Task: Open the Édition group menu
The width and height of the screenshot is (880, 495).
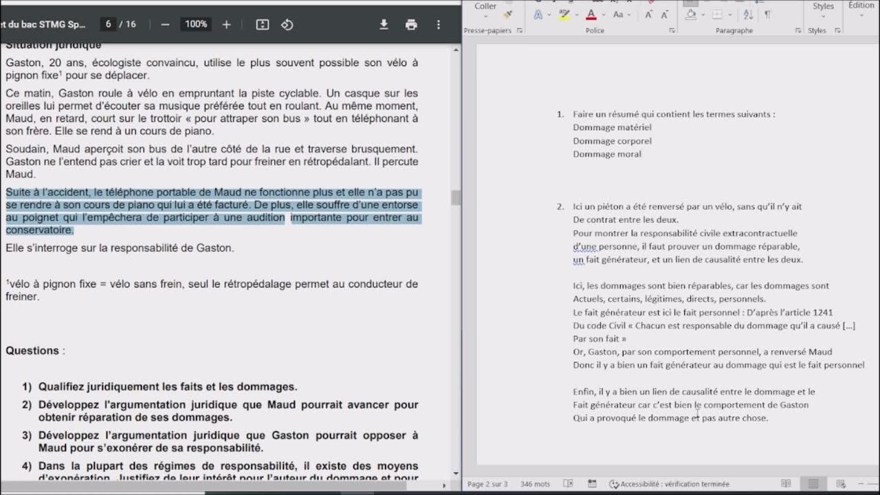Action: [861, 10]
